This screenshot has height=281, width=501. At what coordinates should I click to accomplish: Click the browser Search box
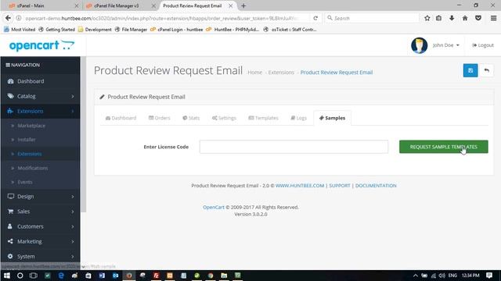point(372,18)
